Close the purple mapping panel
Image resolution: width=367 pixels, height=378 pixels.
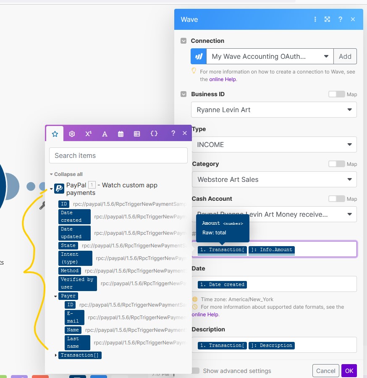tap(185, 133)
